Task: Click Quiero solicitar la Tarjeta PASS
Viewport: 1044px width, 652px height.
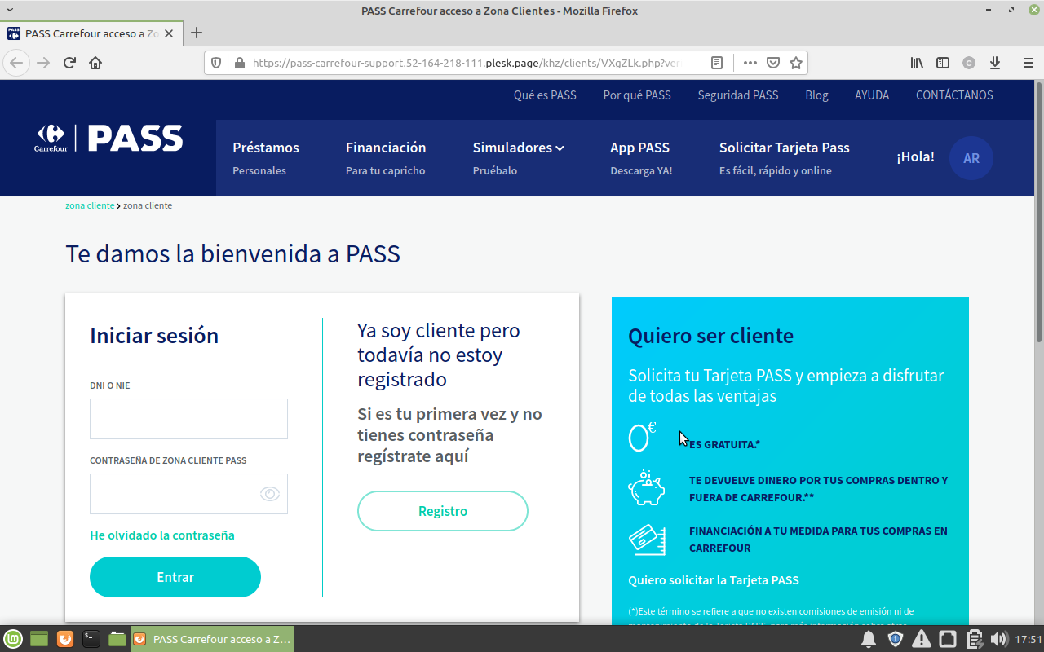Action: tap(714, 580)
